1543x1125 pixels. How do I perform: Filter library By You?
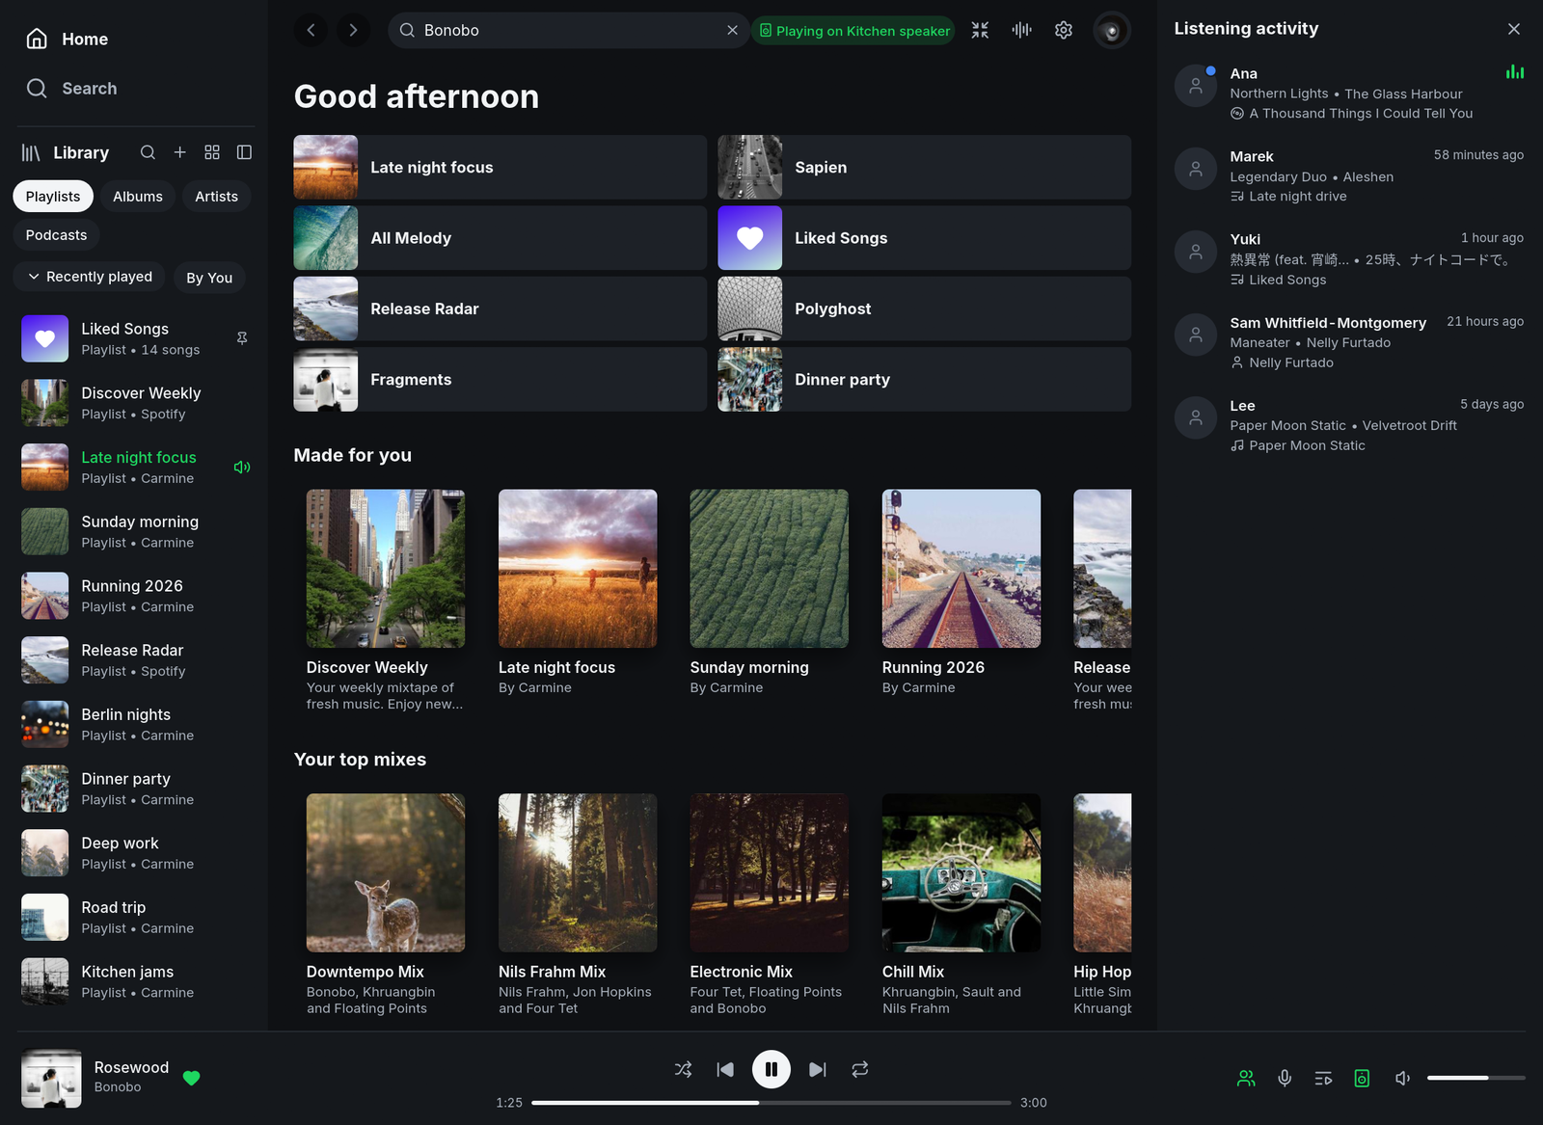pos(209,278)
